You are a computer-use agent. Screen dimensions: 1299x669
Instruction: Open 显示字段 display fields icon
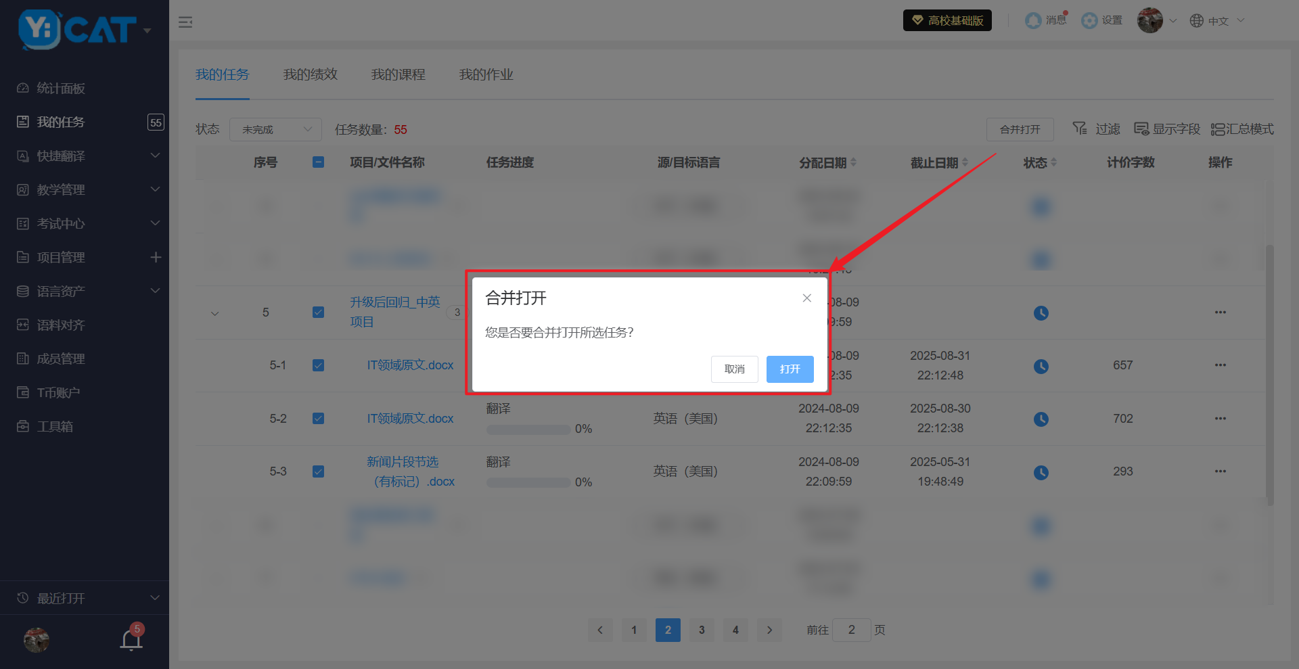[x=1141, y=129]
